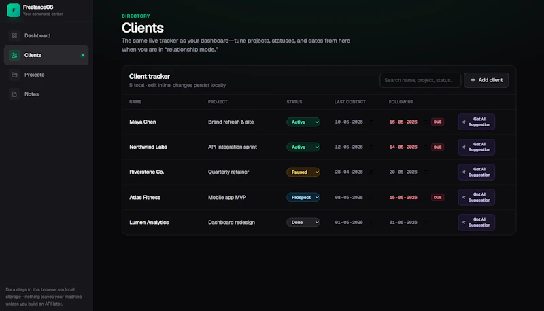
Task: Click the DUE badge in Maya Chen's row
Action: tap(437, 122)
